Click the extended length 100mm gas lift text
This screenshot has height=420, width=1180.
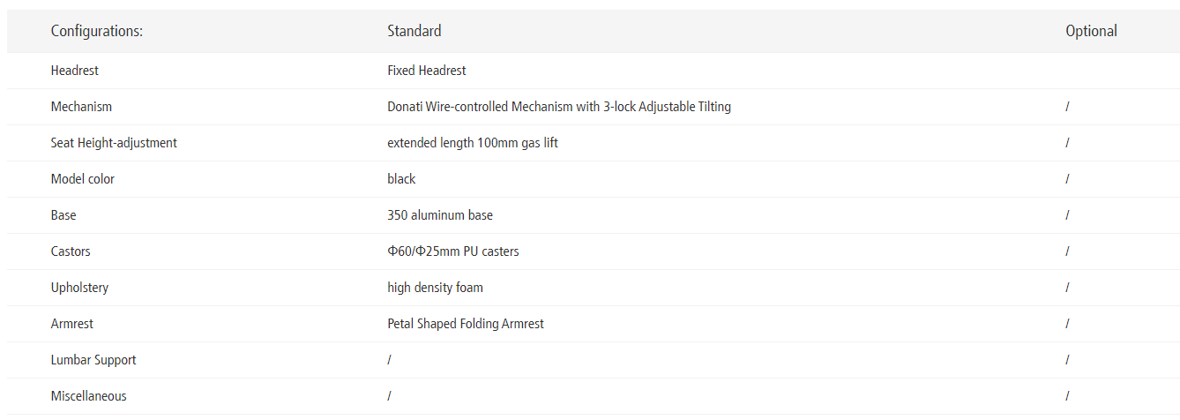point(473,143)
